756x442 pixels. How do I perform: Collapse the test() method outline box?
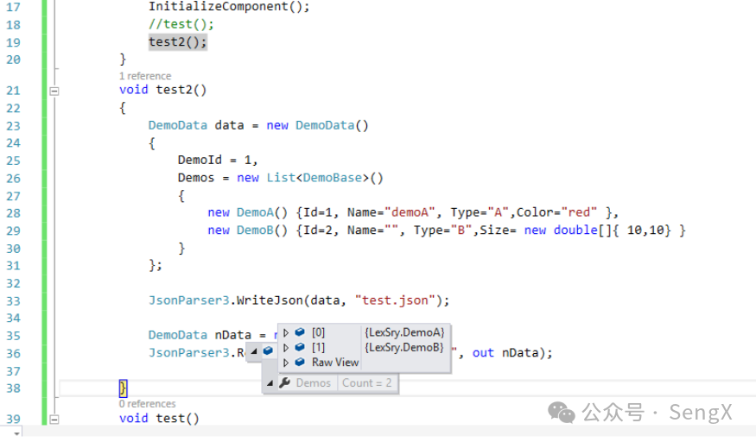coord(54,419)
